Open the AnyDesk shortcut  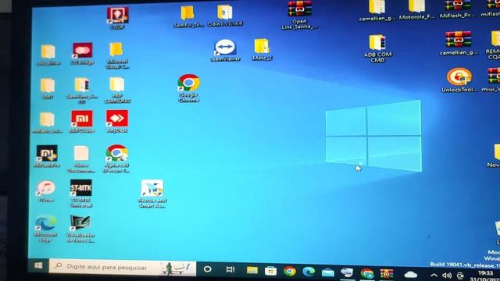[117, 122]
